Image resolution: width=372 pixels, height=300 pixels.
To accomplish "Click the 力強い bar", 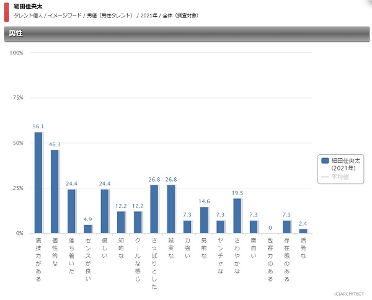I will coord(187,226).
